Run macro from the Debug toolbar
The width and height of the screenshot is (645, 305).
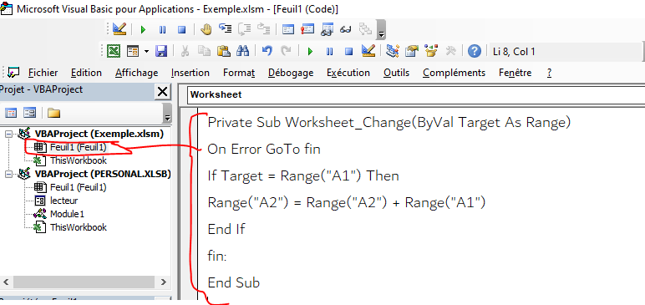tap(143, 29)
